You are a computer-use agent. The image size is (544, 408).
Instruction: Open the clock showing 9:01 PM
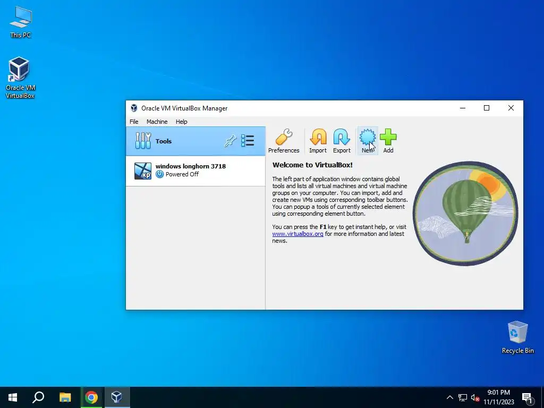(498, 397)
